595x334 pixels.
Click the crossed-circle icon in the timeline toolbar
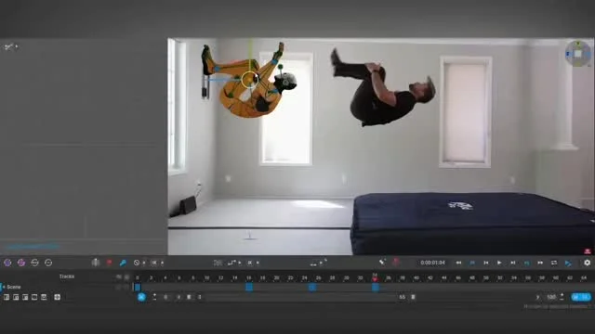click(137, 263)
